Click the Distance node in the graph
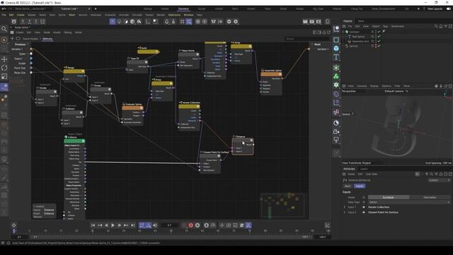The width and height of the screenshot is (453, 255). point(243,147)
